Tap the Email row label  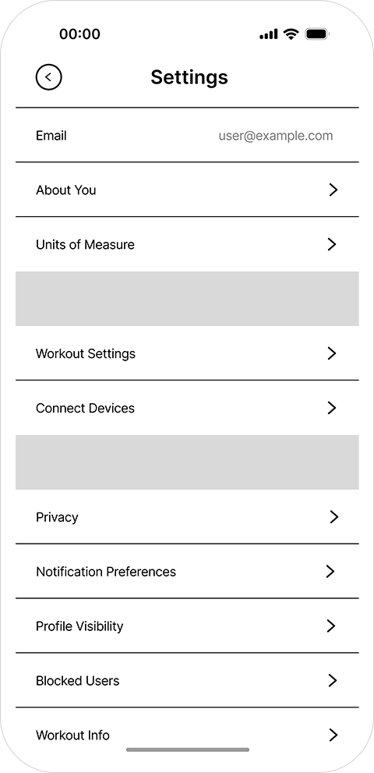pos(51,136)
